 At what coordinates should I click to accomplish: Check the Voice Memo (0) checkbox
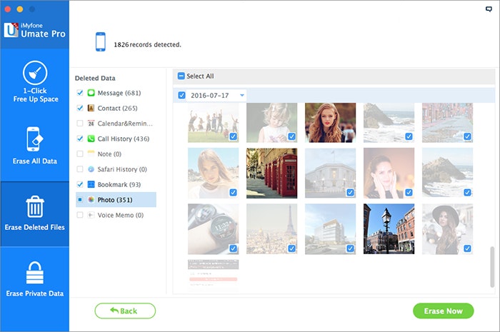pyautogui.click(x=80, y=215)
